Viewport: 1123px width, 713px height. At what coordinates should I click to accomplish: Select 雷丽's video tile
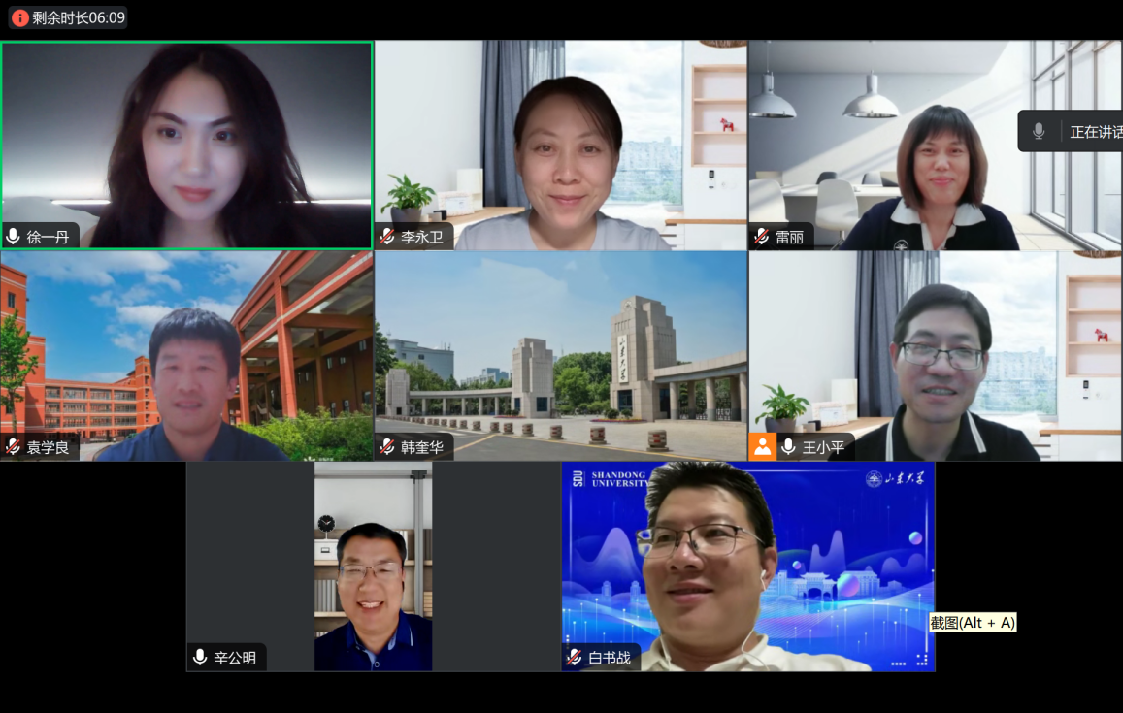coord(936,146)
